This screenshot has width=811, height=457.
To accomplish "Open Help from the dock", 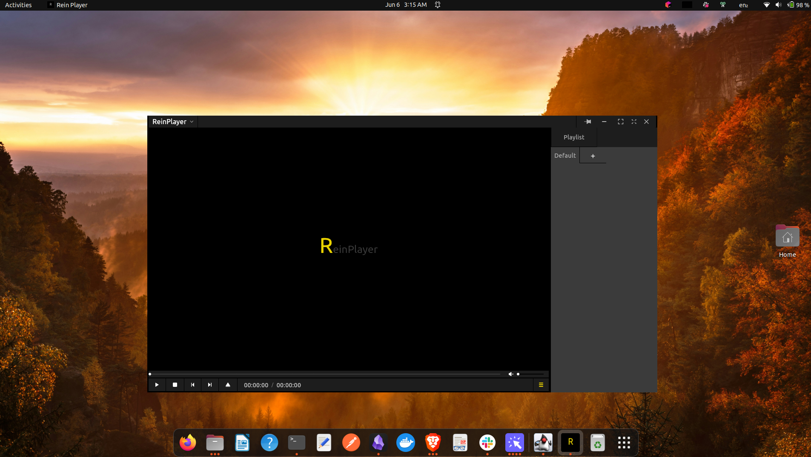I will [x=269, y=443].
